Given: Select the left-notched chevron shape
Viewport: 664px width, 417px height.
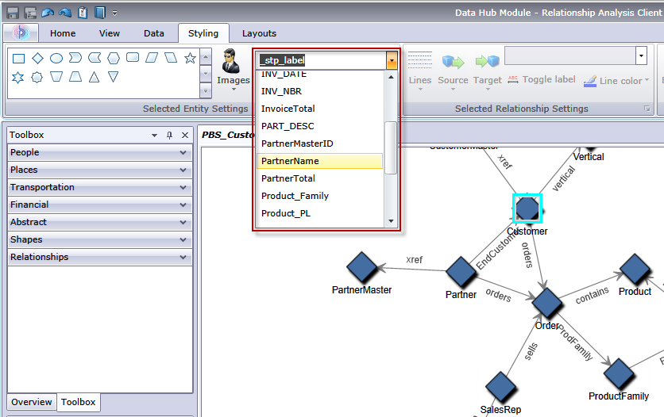Looking at the screenshot, I should click(x=95, y=57).
